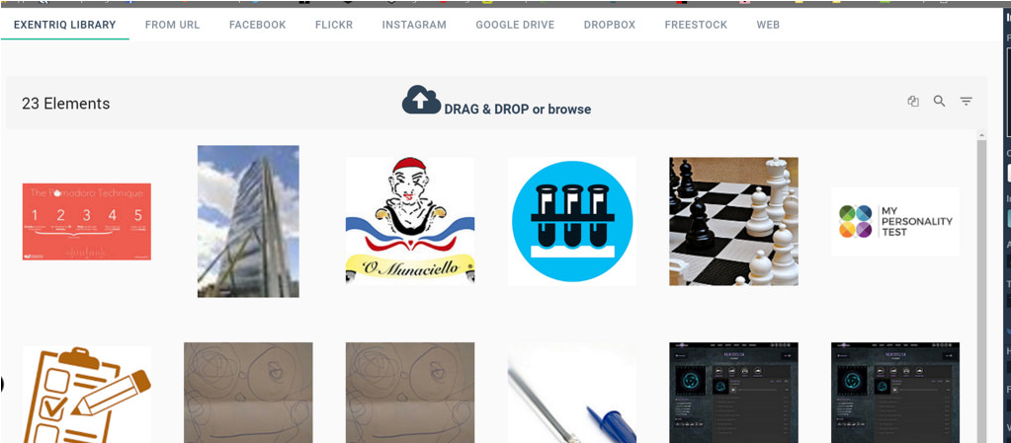Select the FREESTOCK tab
This screenshot has height=443, width=1011.
pos(696,25)
